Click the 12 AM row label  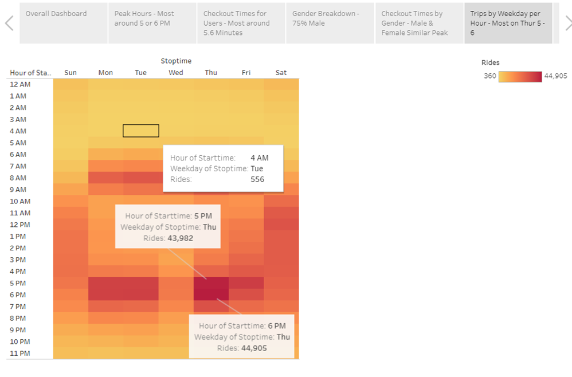(x=20, y=84)
